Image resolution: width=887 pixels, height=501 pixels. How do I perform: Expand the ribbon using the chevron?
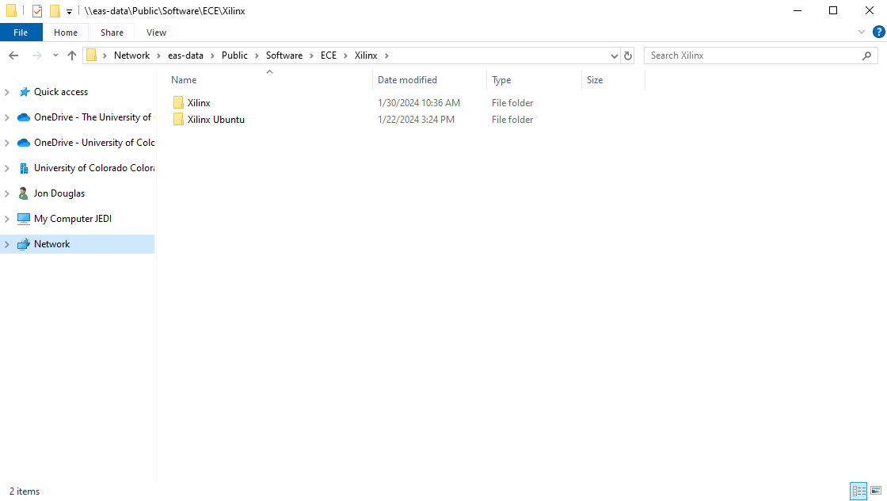(862, 33)
